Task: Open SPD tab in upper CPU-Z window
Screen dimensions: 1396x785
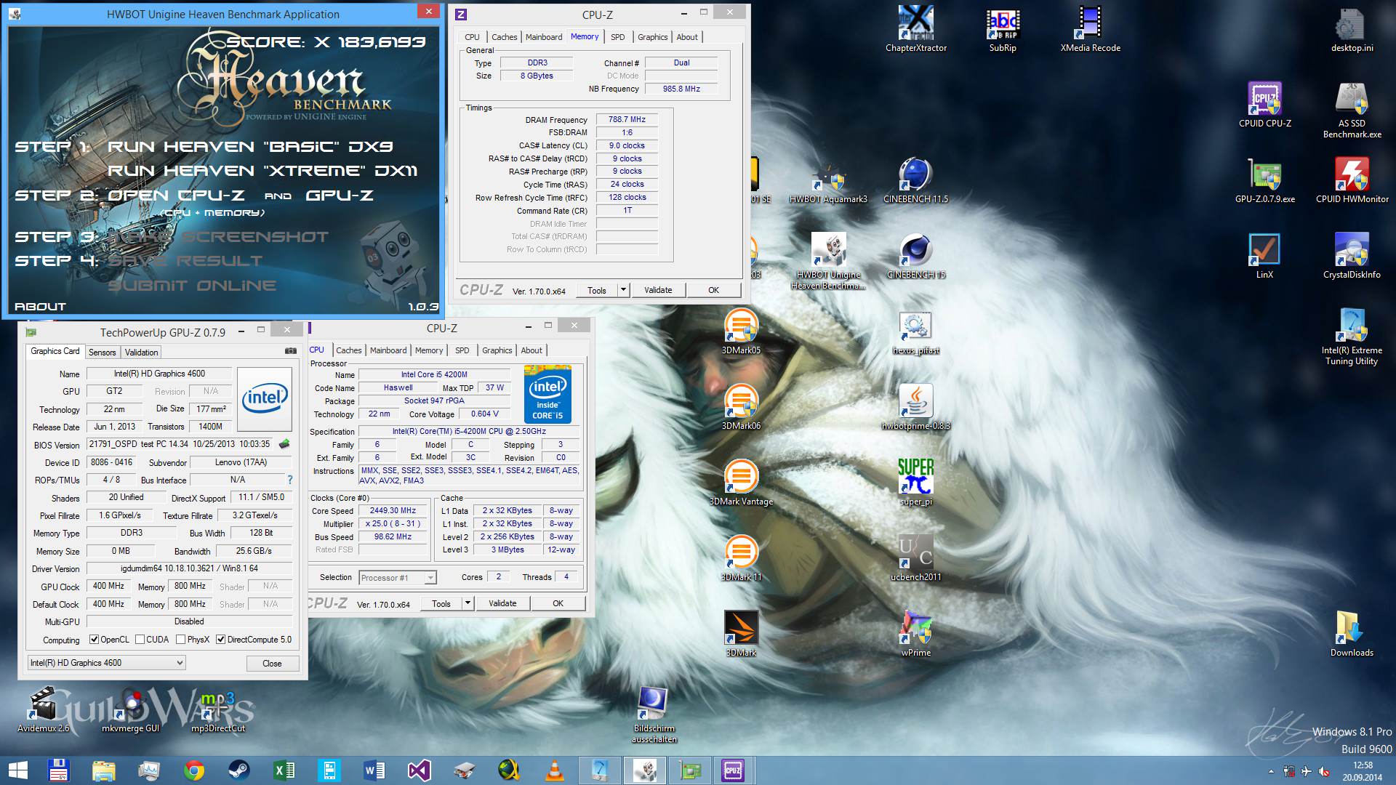Action: pos(617,37)
